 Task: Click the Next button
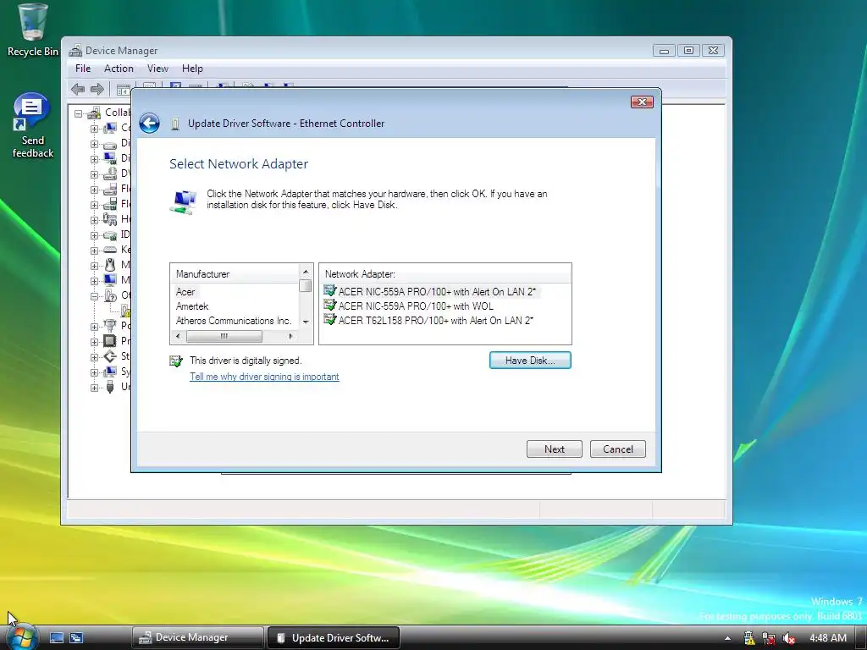click(554, 449)
